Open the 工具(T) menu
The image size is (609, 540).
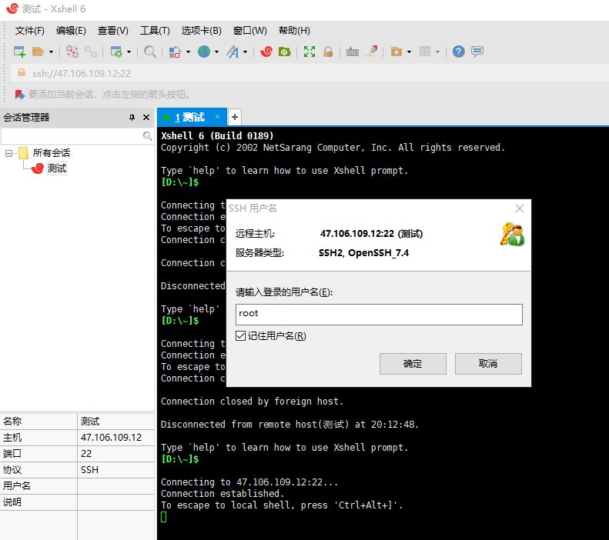click(x=155, y=31)
